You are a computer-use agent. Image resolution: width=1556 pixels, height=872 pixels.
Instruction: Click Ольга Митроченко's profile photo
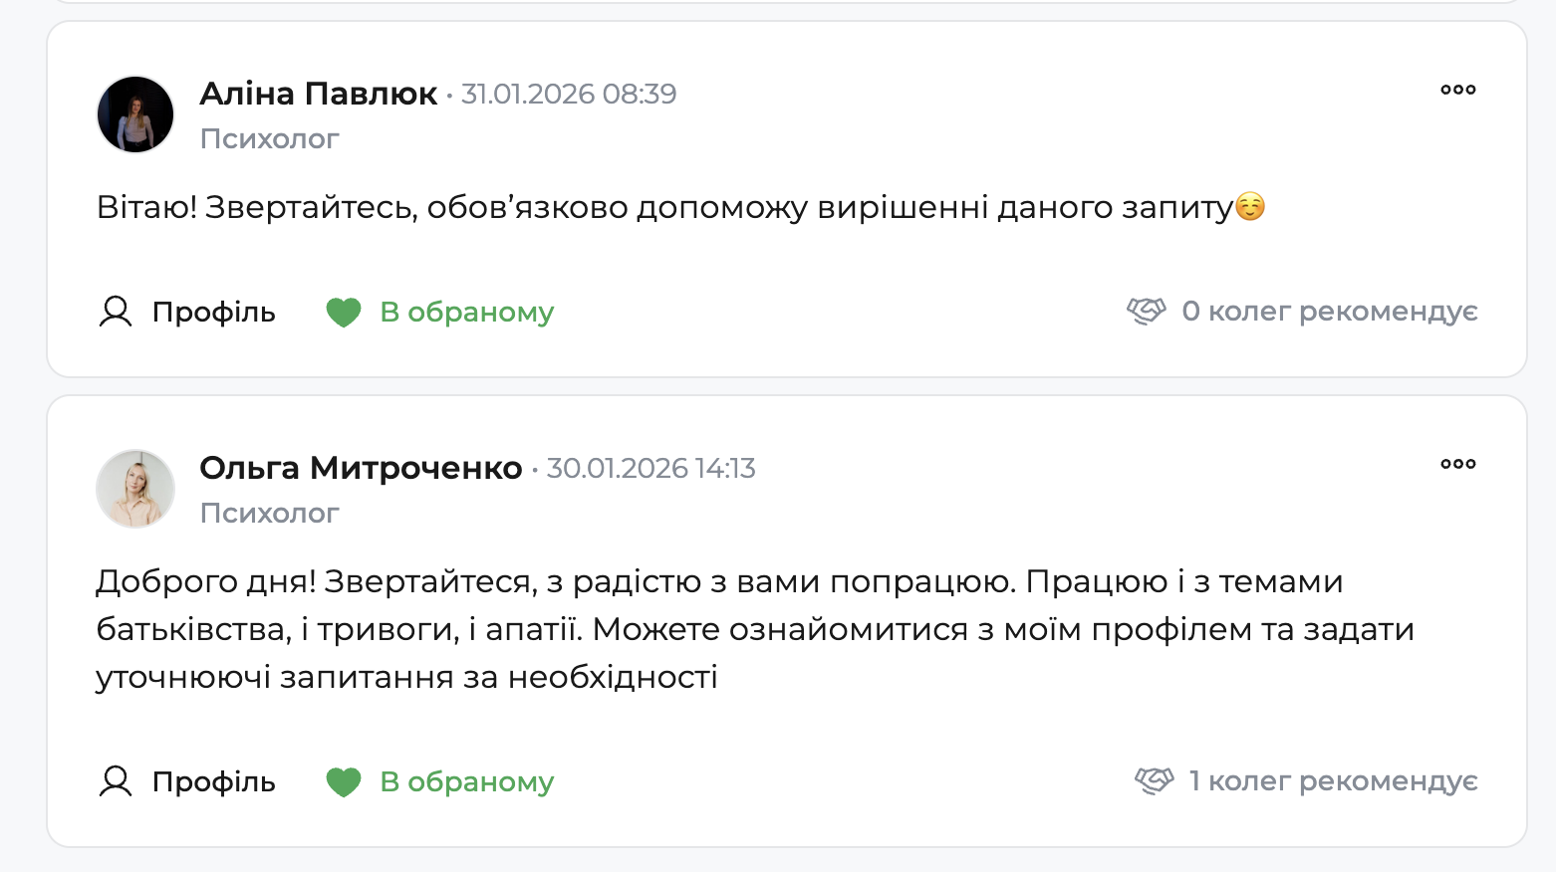click(134, 489)
